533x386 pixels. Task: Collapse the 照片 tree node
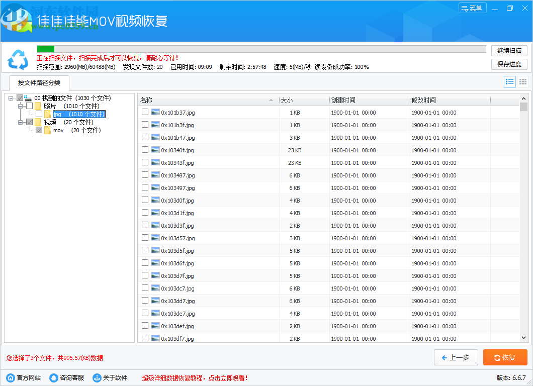point(21,106)
